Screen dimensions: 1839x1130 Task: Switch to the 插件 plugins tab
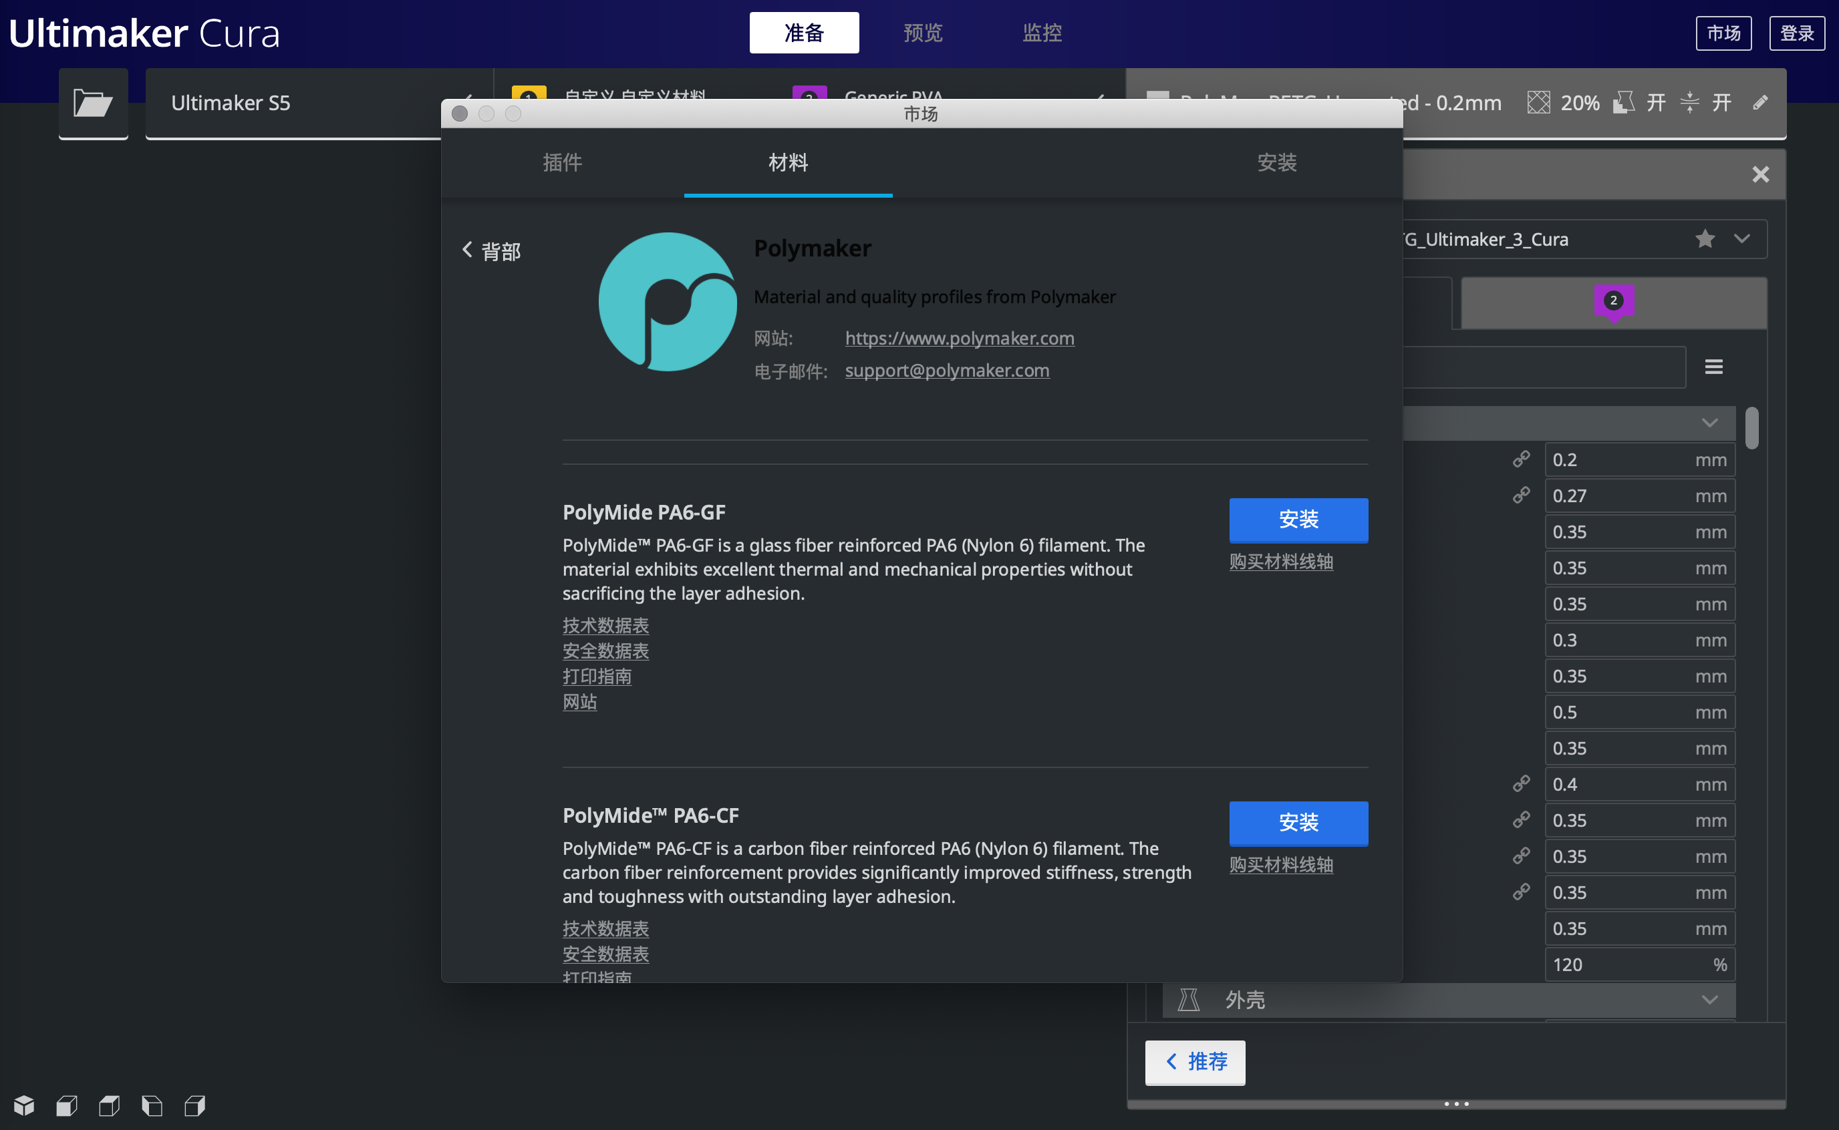562,162
